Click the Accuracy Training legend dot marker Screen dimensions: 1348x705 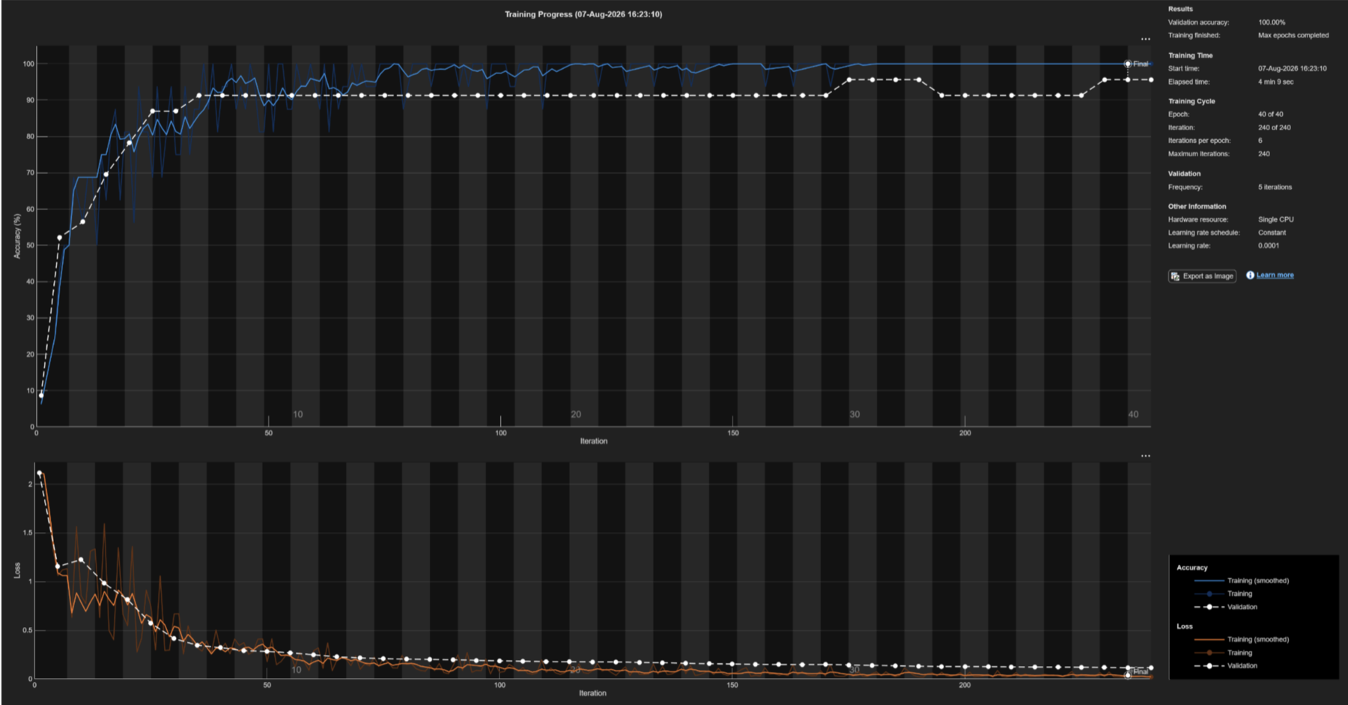(x=1209, y=593)
